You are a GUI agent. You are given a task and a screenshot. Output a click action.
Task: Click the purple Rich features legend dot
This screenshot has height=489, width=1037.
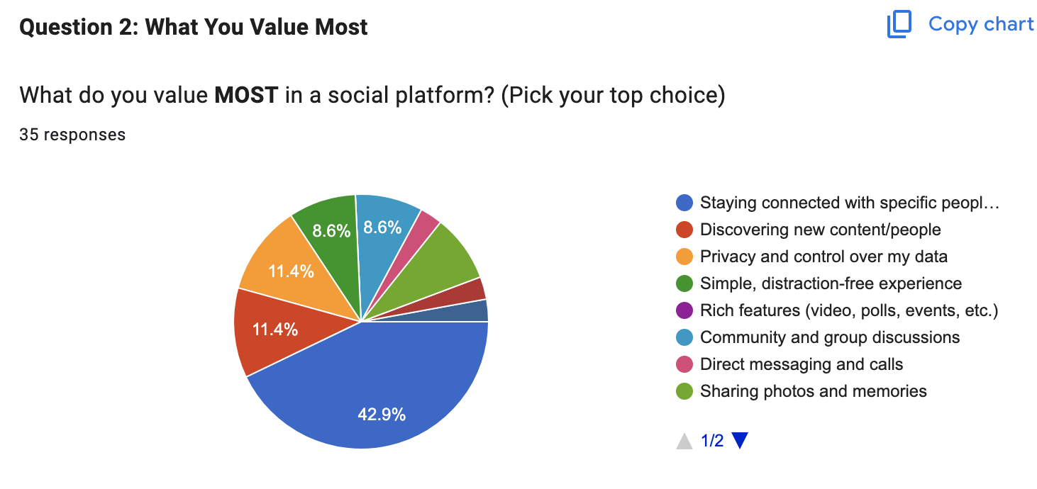pos(682,310)
